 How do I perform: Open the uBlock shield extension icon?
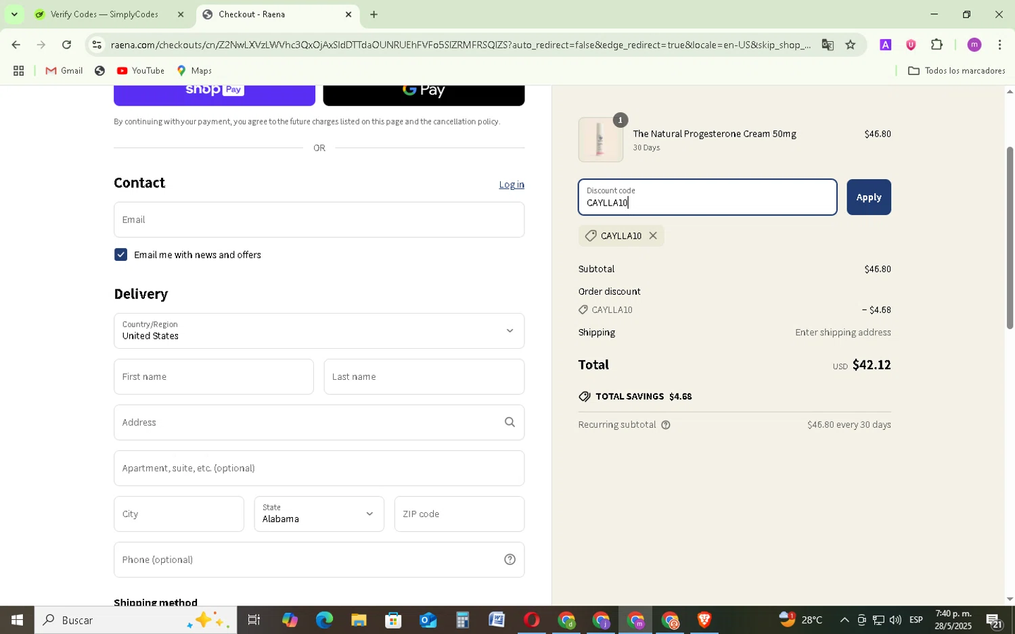point(911,45)
